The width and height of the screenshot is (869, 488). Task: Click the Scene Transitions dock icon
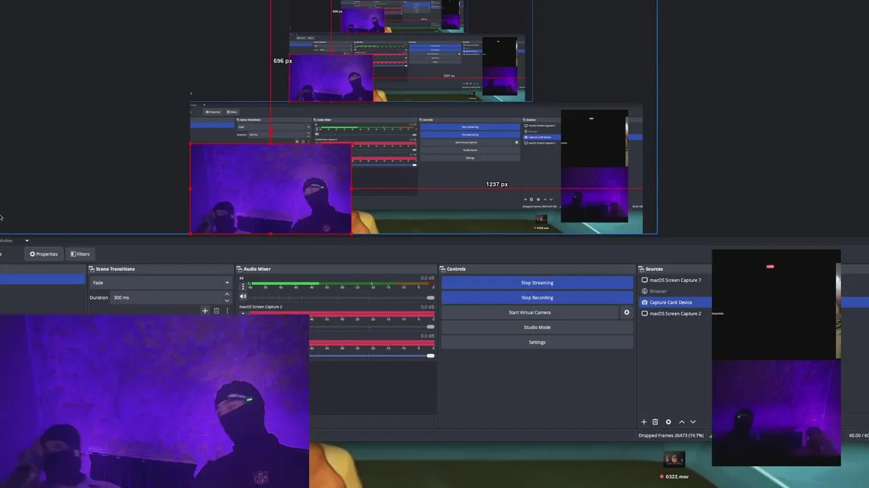pyautogui.click(x=92, y=269)
